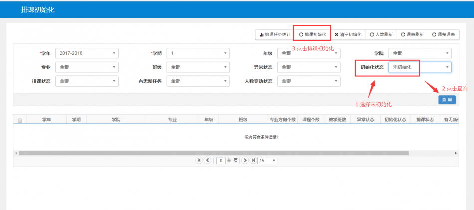Click the 课表刷新 refresh button

(412, 35)
